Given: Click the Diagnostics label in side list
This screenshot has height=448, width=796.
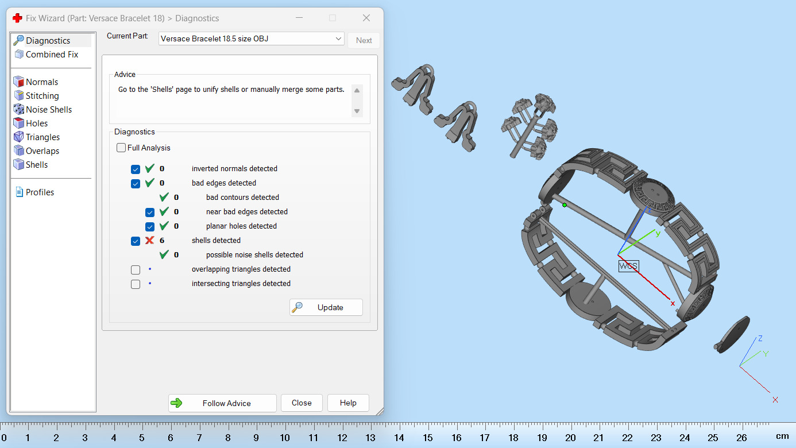Looking at the screenshot, I should (x=48, y=40).
